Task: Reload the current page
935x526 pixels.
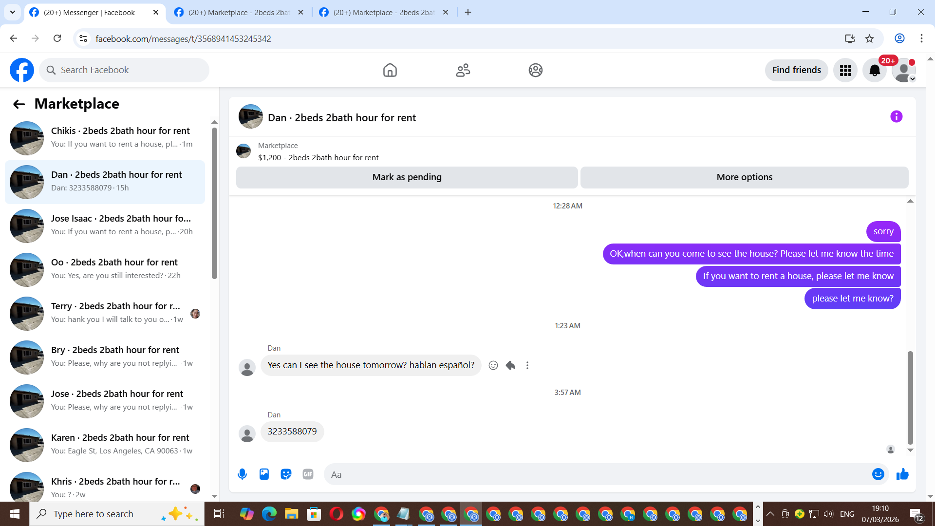Action: (x=57, y=38)
